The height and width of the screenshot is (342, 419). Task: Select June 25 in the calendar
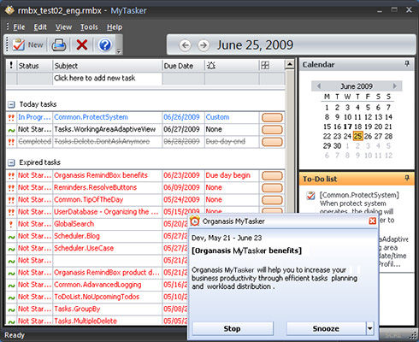point(357,136)
